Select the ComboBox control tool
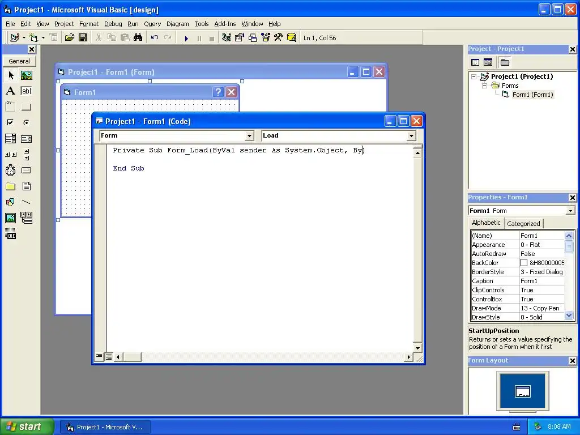The width and height of the screenshot is (580, 435). point(11,139)
